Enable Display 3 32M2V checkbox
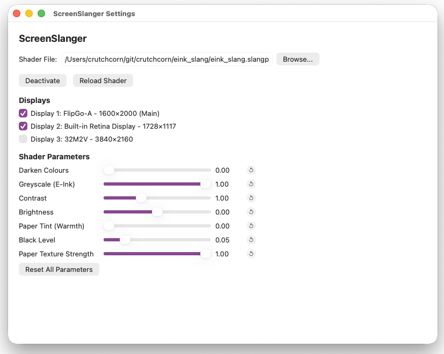 pyautogui.click(x=23, y=139)
